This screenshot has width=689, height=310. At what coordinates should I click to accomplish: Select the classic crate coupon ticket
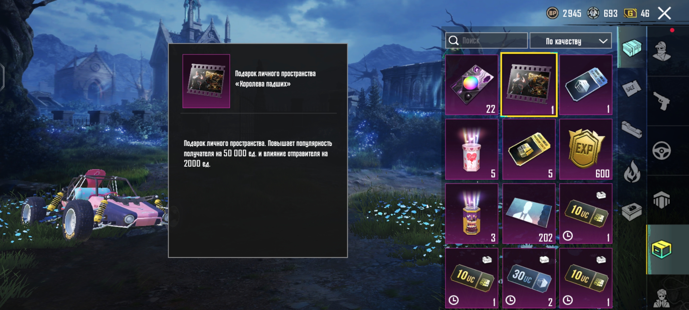(x=586, y=85)
